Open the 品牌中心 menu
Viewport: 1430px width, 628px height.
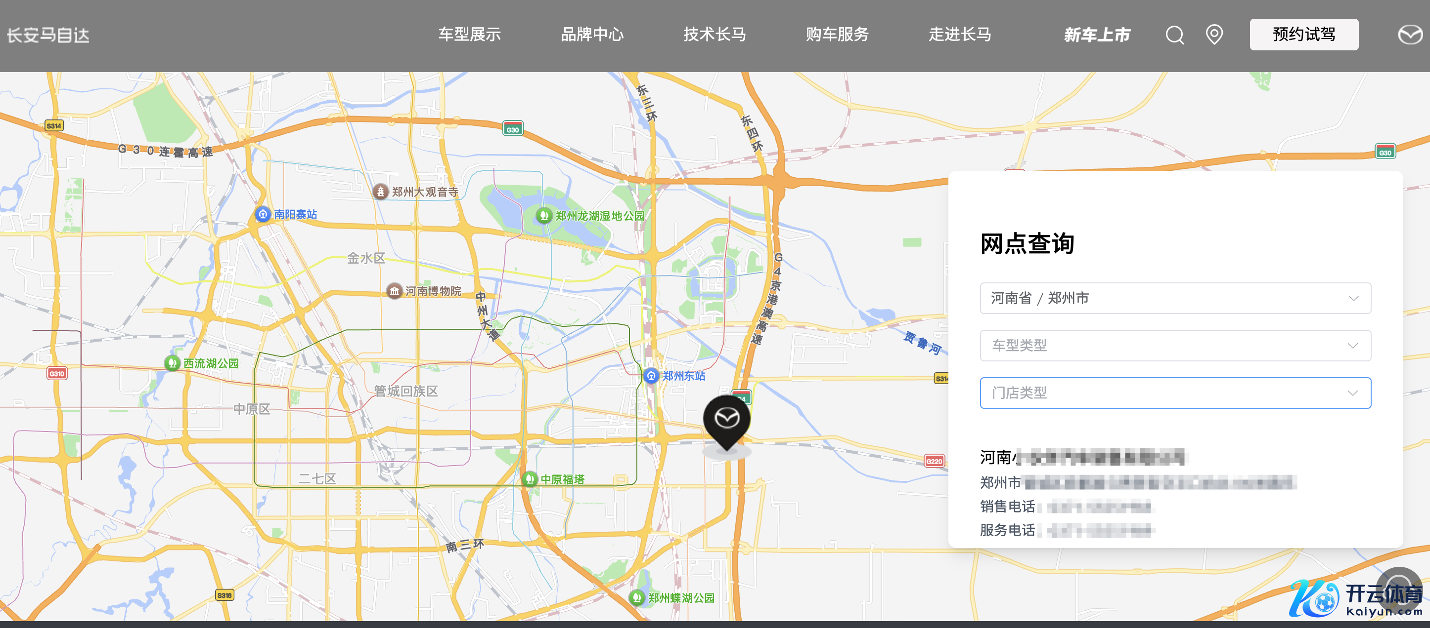pos(592,35)
